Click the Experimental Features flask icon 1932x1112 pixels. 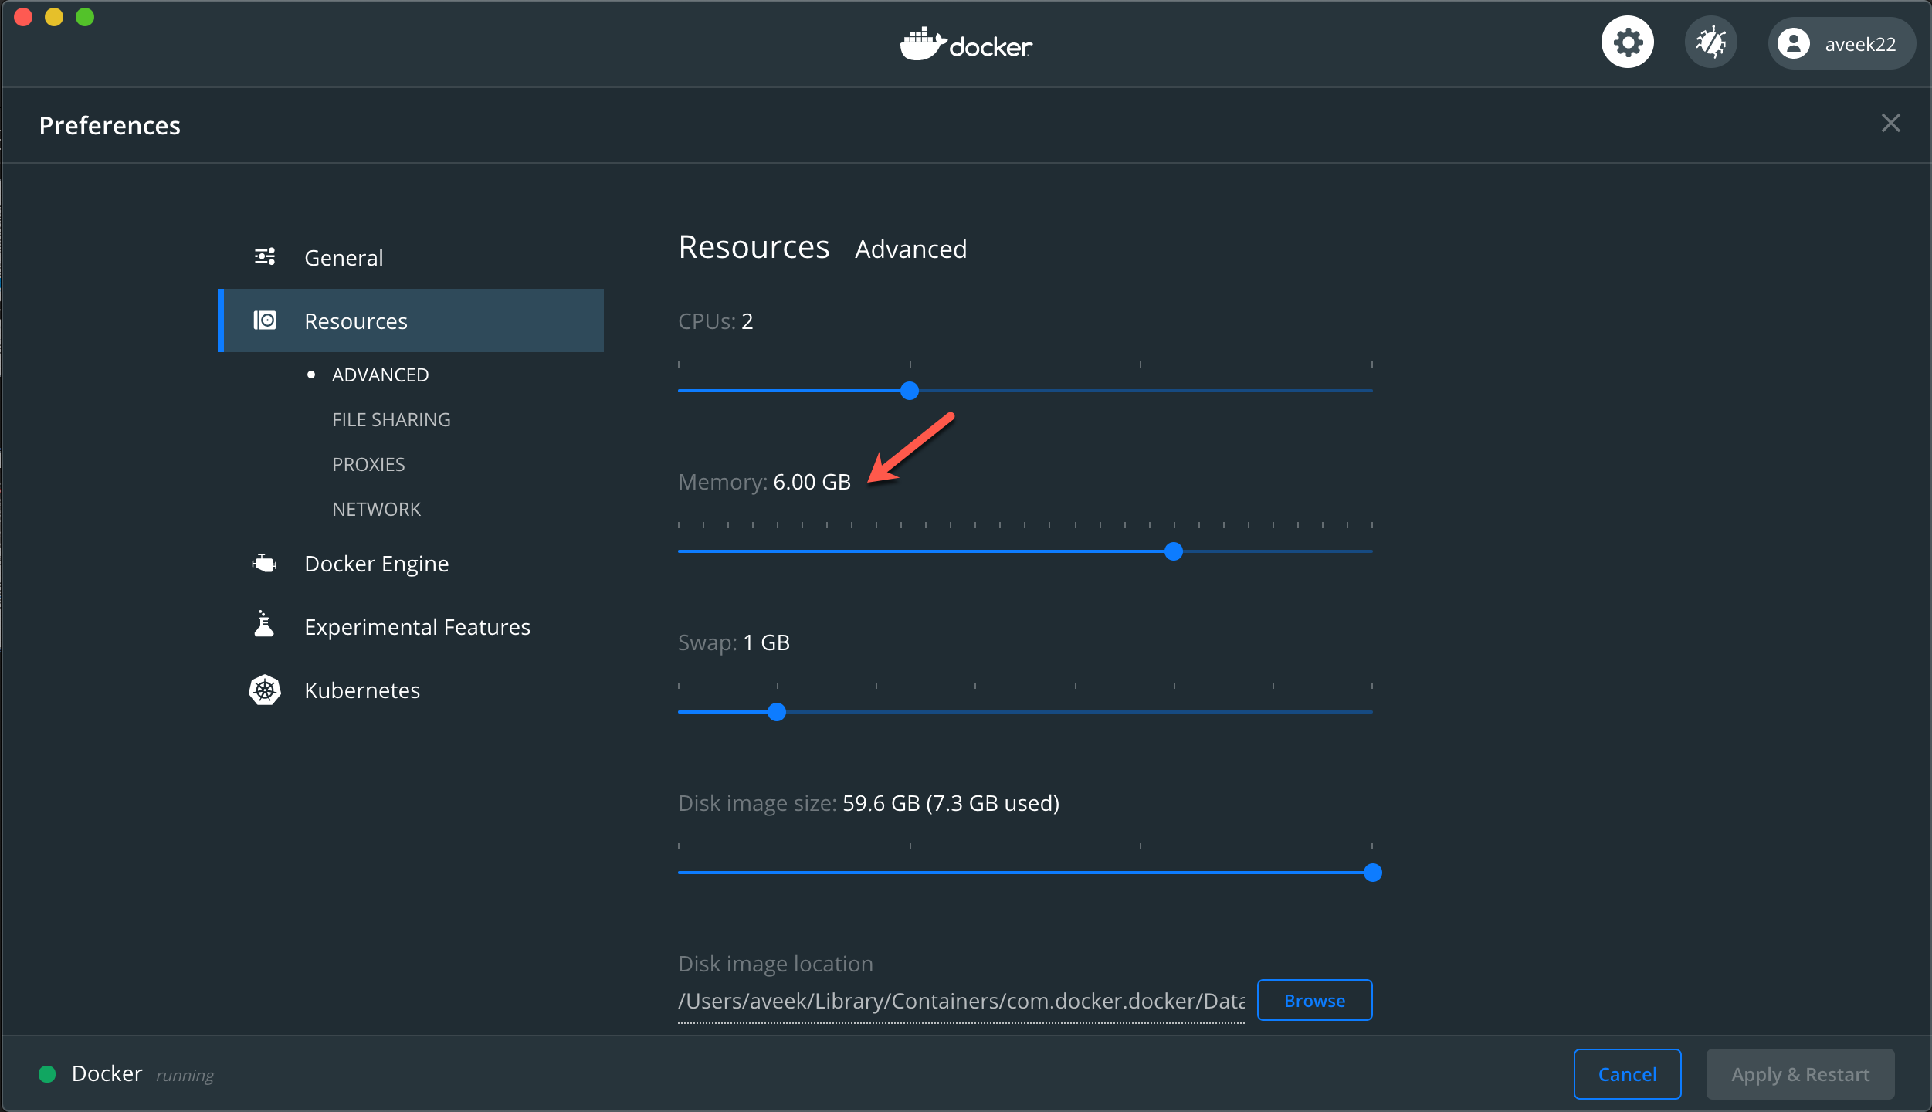tap(264, 625)
